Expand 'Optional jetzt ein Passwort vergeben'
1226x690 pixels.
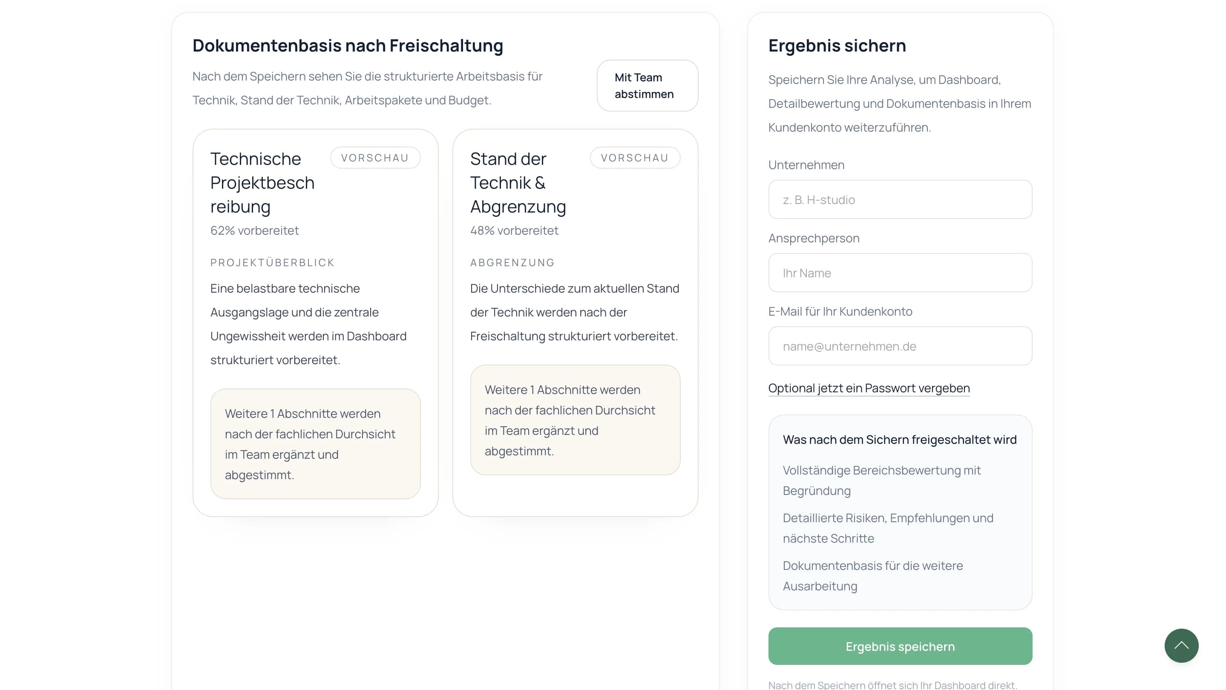[x=869, y=388]
